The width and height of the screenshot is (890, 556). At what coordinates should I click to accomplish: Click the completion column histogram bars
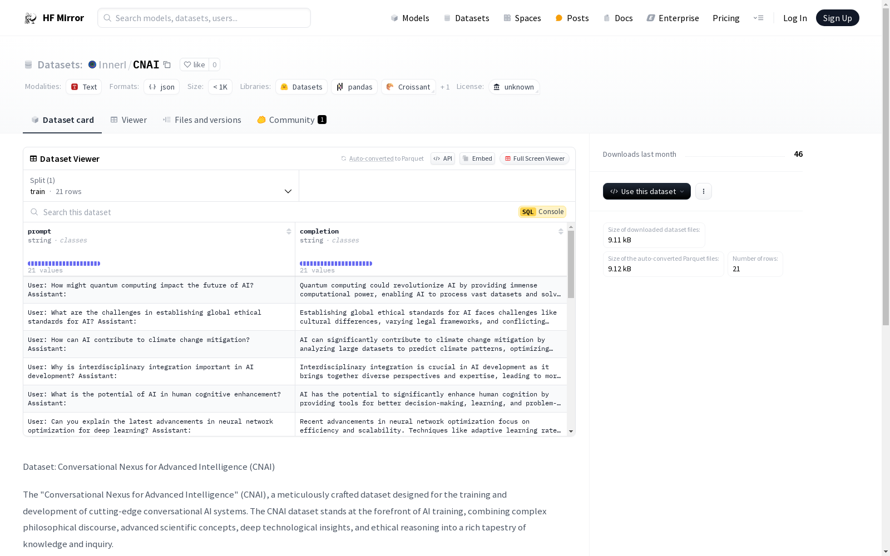[336, 264]
